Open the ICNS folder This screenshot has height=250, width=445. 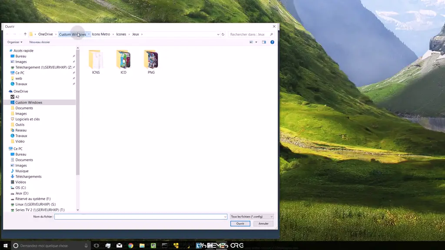pyautogui.click(x=96, y=60)
